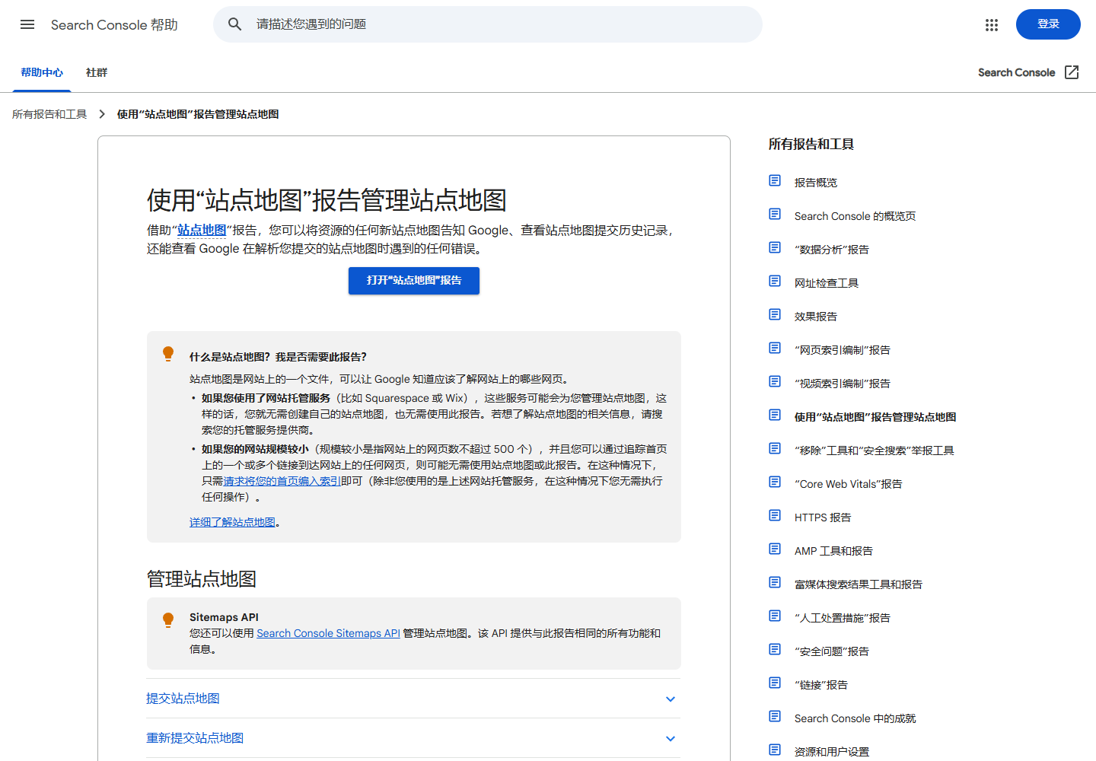Click the article icon beside “数据分析”报告
Image resolution: width=1096 pixels, height=761 pixels.
pyautogui.click(x=775, y=247)
